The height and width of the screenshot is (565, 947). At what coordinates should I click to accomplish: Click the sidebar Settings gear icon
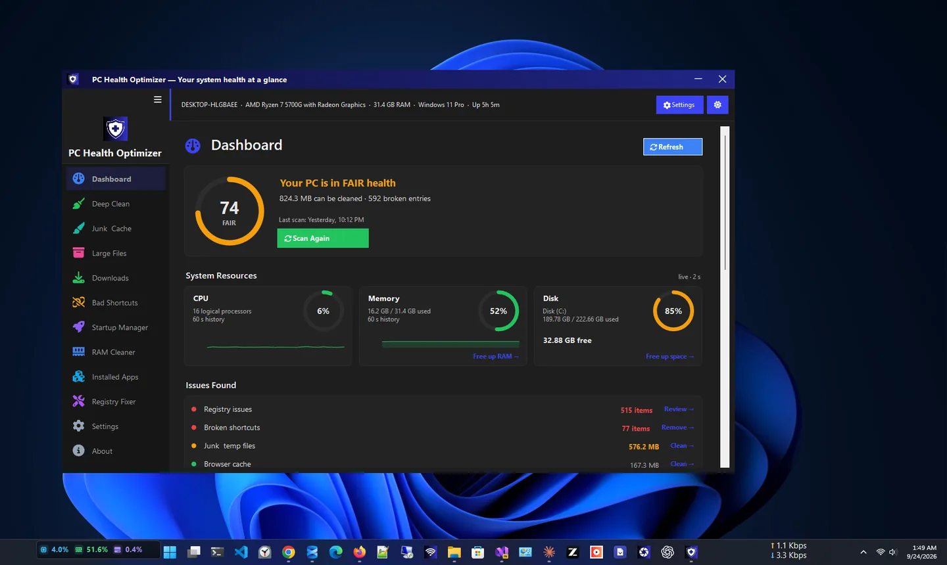click(78, 426)
